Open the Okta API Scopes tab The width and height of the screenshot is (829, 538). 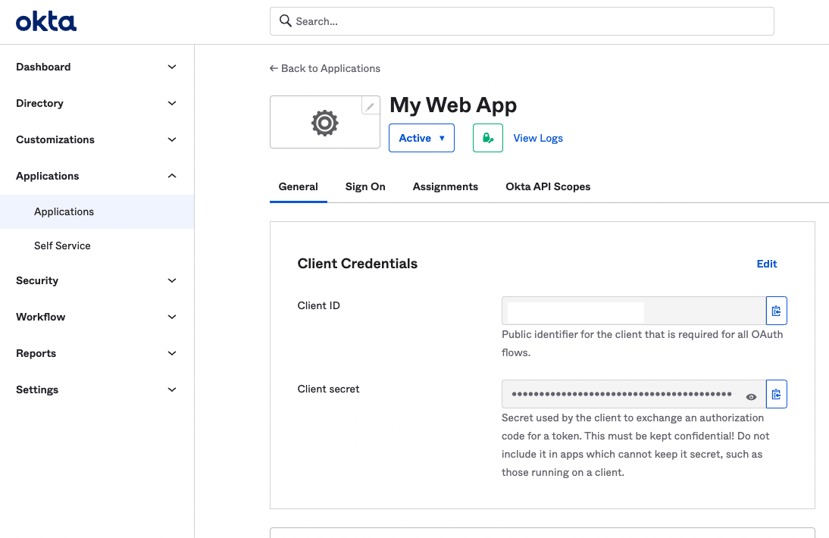(x=548, y=186)
